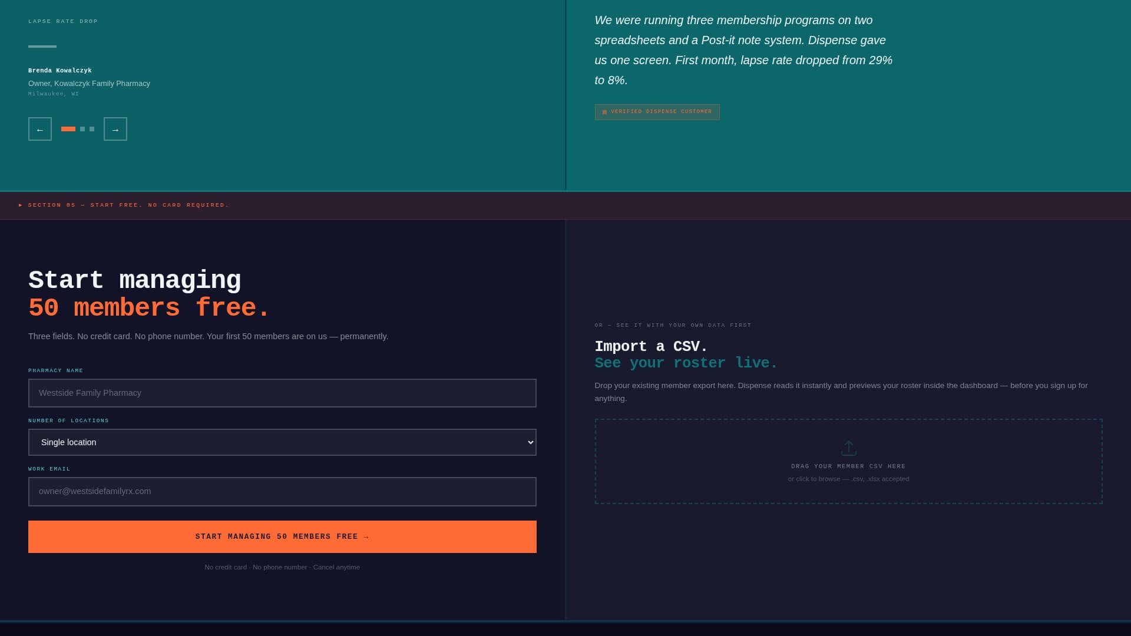Click Start Managing 50 Members Free button
This screenshot has width=1131, height=636.
[282, 536]
